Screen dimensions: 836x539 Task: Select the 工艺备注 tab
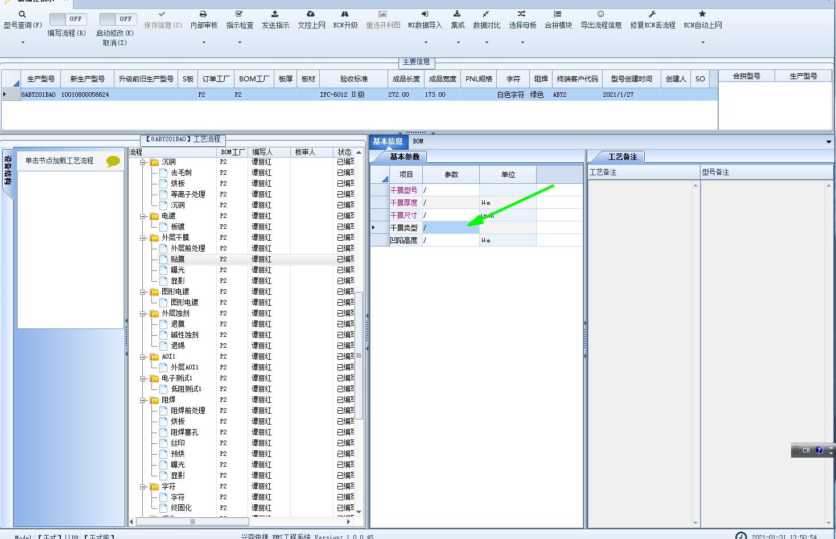tap(623, 157)
